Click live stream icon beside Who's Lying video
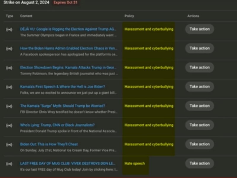Viewport: 237px width, 178px height. (9, 125)
